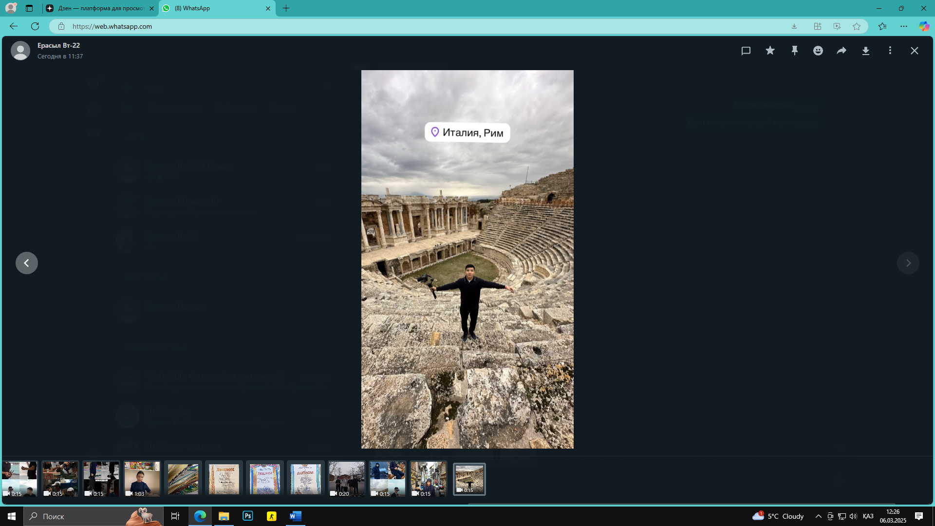
Task: Open Photoshop from the taskbar
Action: pos(248,516)
